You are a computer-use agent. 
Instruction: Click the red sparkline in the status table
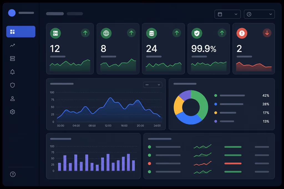(x=202, y=163)
